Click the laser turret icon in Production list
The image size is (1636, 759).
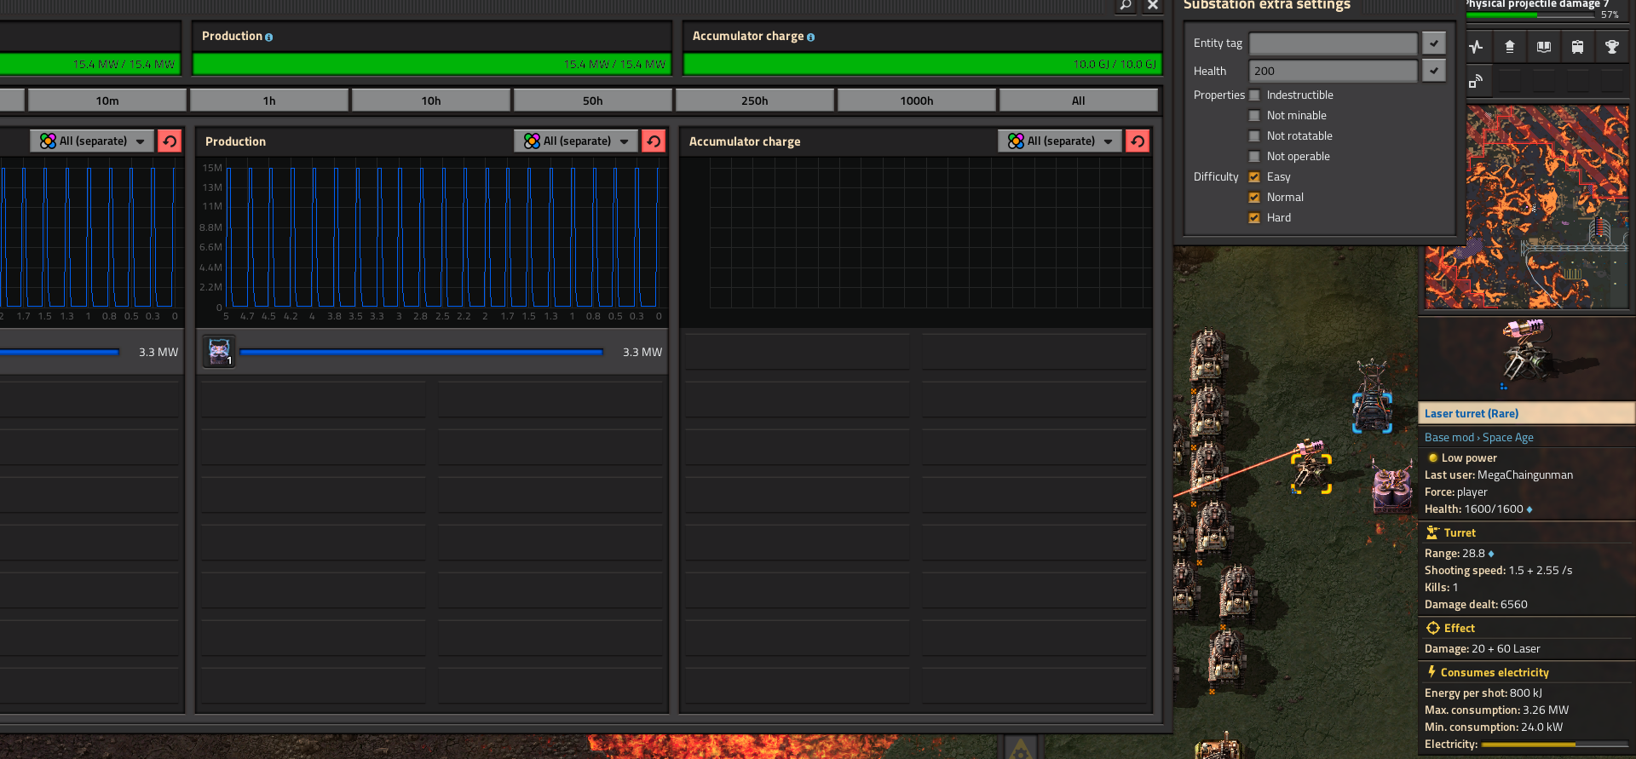pyautogui.click(x=219, y=351)
